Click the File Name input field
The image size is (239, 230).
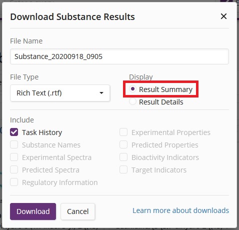pyautogui.click(x=119, y=56)
